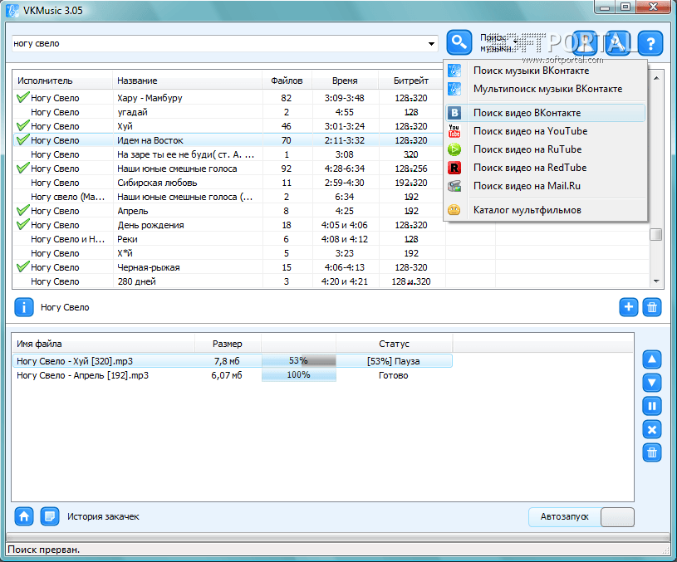Click the Время column header
The width and height of the screenshot is (677, 562).
345,81
